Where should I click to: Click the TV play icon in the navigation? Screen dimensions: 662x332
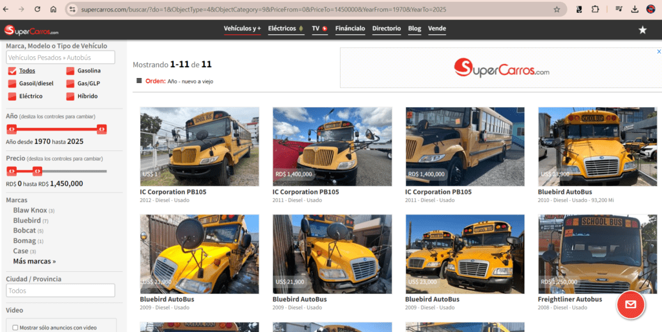[x=325, y=28]
